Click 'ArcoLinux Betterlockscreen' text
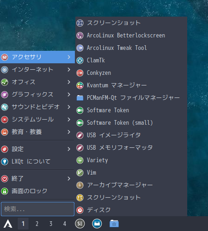 click(x=126, y=36)
